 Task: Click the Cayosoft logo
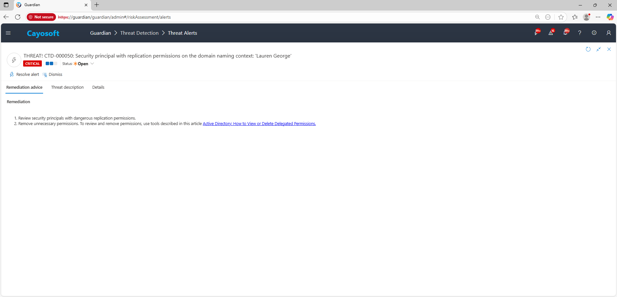43,33
